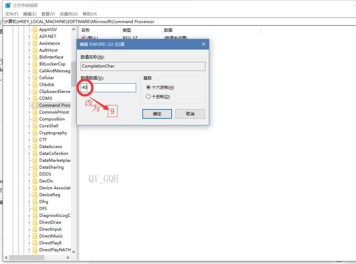Select the Chkdsk folder icon
The width and height of the screenshot is (356, 264).
click(x=35, y=85)
